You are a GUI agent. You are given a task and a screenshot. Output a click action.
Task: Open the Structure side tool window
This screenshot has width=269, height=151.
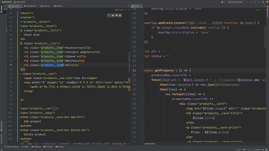pyautogui.click(x=1, y=139)
